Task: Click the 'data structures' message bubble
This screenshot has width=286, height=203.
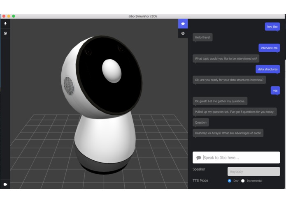Action: pos(267,69)
